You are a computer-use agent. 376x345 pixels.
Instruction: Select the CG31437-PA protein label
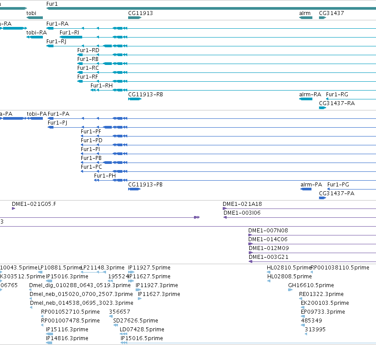(337, 193)
